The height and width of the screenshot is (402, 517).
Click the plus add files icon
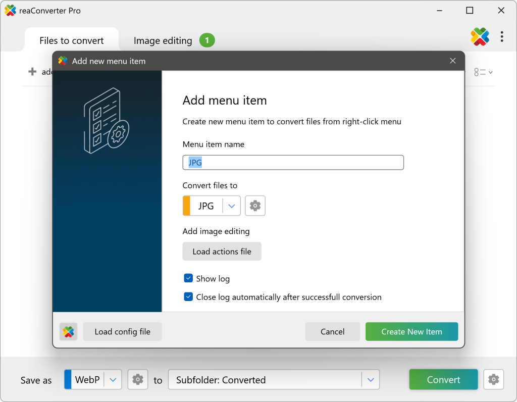click(x=32, y=72)
